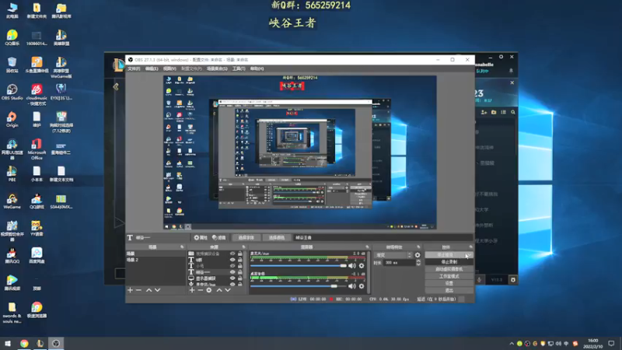Pop out the 转场特效 dock panel

(x=418, y=247)
